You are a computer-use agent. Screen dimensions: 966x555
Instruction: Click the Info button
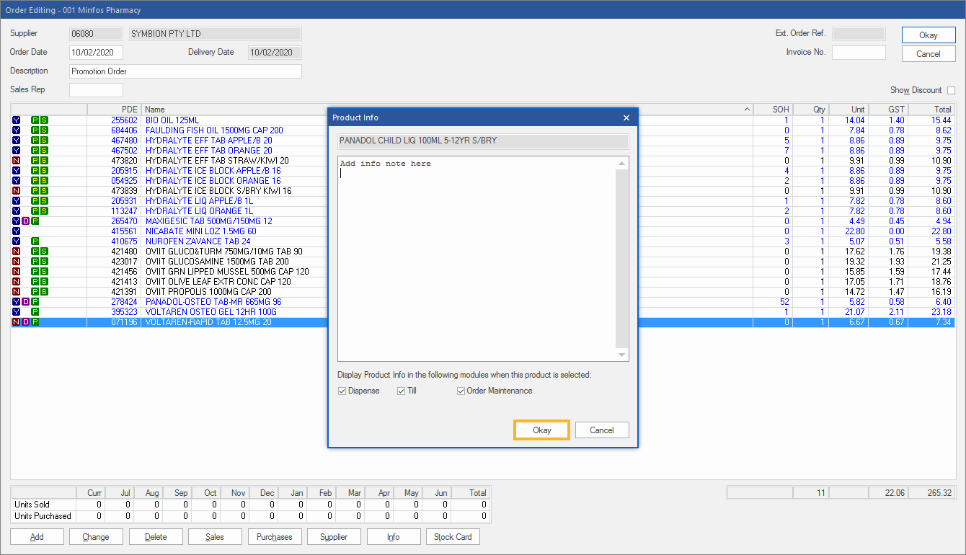[x=394, y=537]
